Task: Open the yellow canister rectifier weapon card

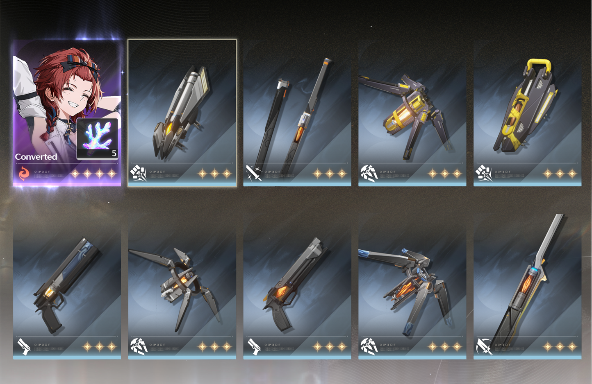Action: coord(412,113)
